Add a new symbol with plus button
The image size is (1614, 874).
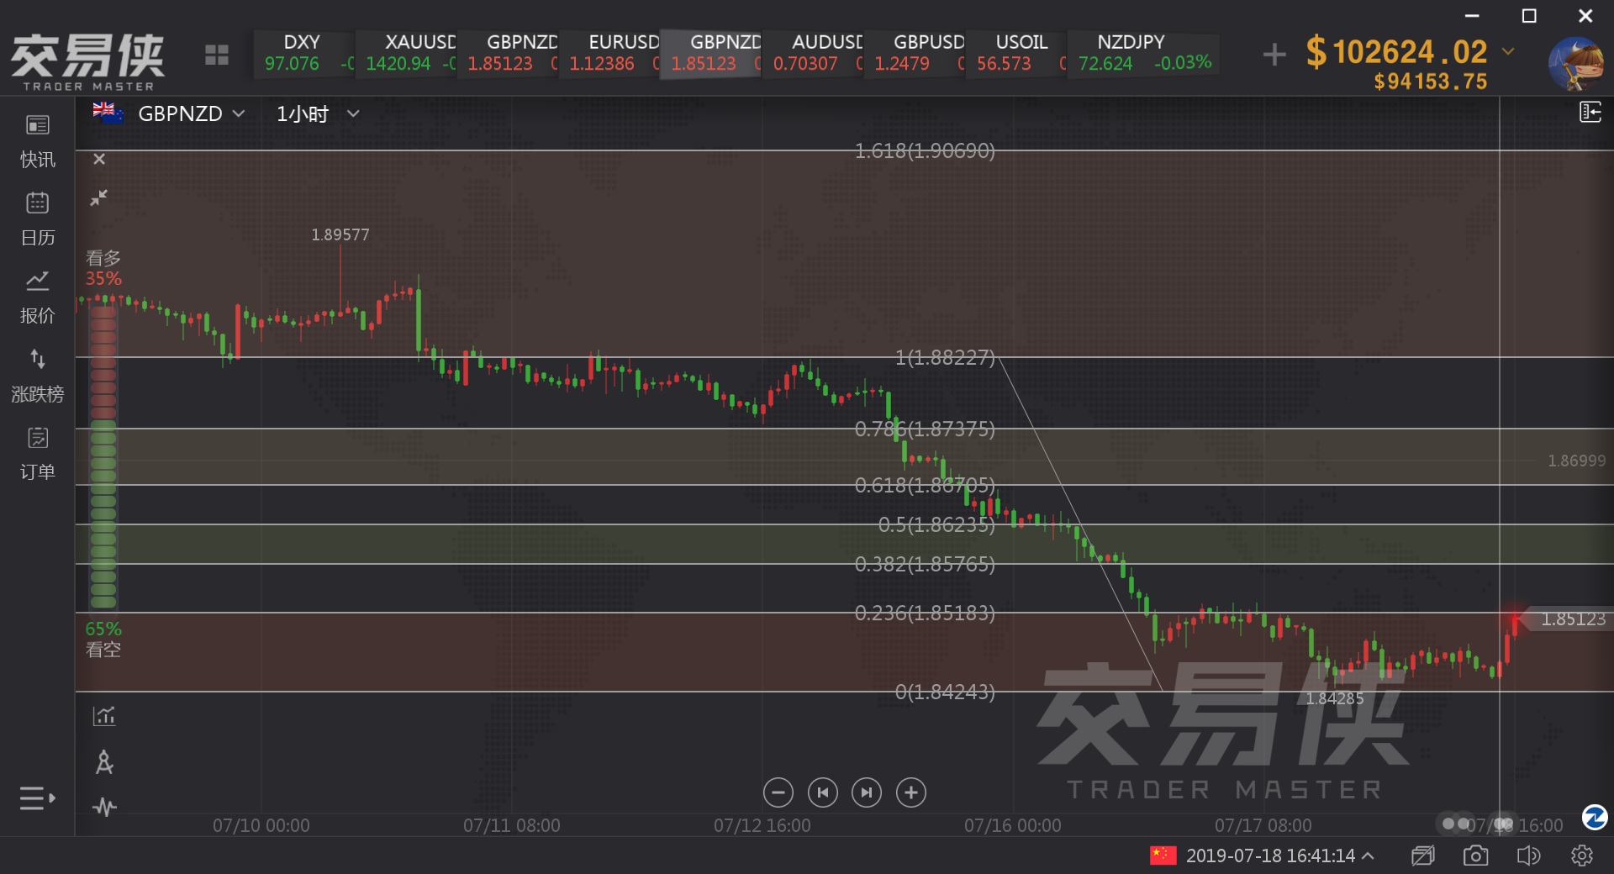(x=1274, y=55)
